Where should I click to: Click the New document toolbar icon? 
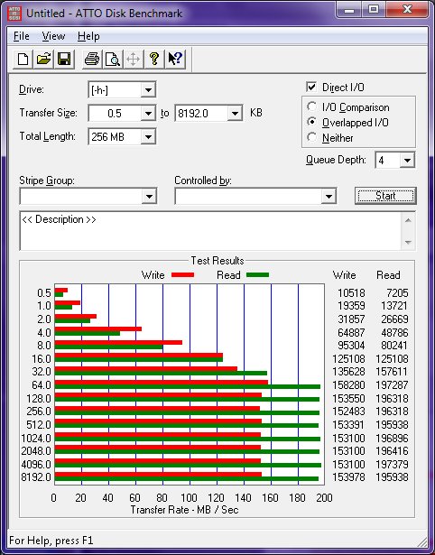pos(23,59)
